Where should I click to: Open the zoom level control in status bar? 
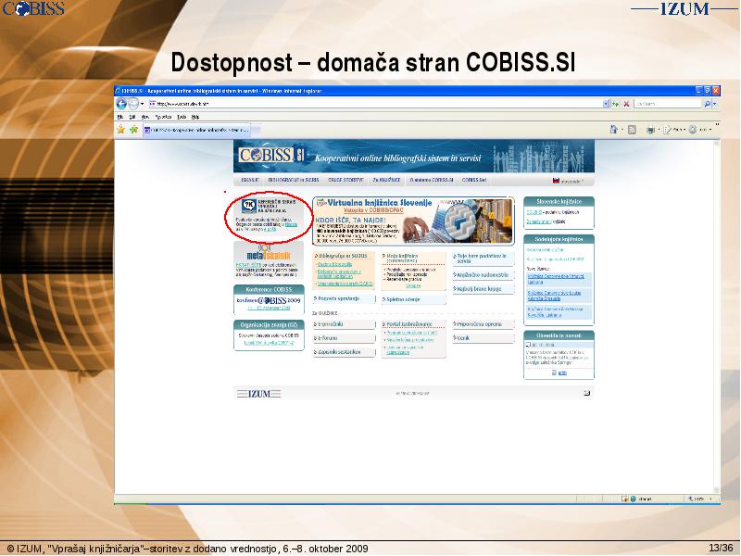click(701, 499)
